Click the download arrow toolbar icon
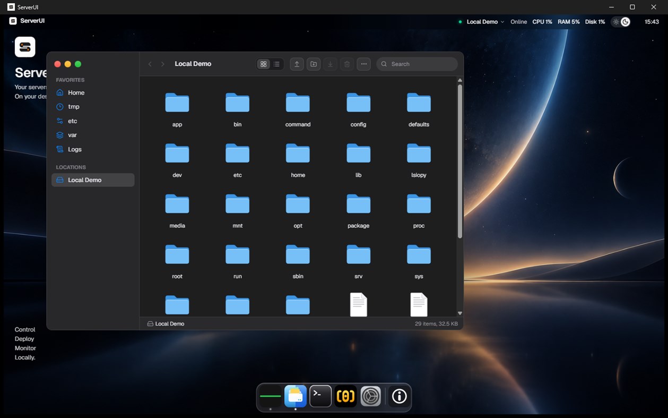Viewport: 668px width, 418px height. [330, 64]
